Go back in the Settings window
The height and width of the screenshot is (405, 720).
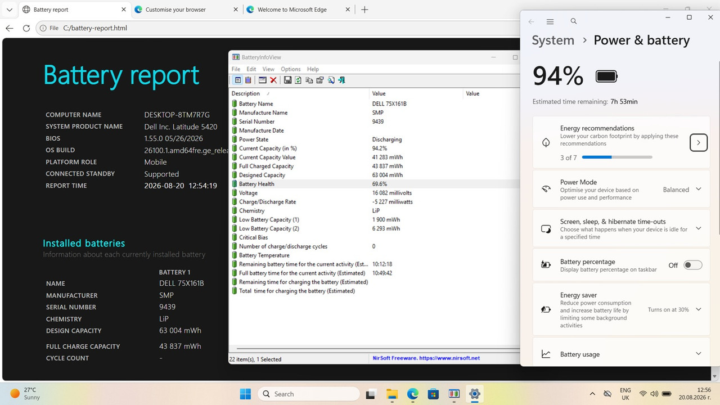(x=532, y=21)
